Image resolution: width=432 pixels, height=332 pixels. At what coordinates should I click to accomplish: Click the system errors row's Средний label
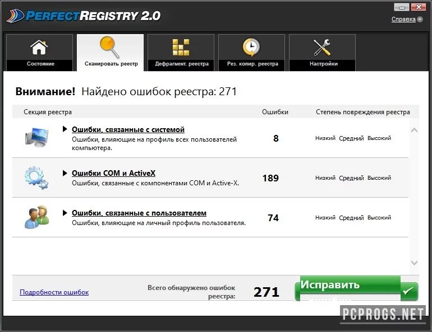[351, 138]
